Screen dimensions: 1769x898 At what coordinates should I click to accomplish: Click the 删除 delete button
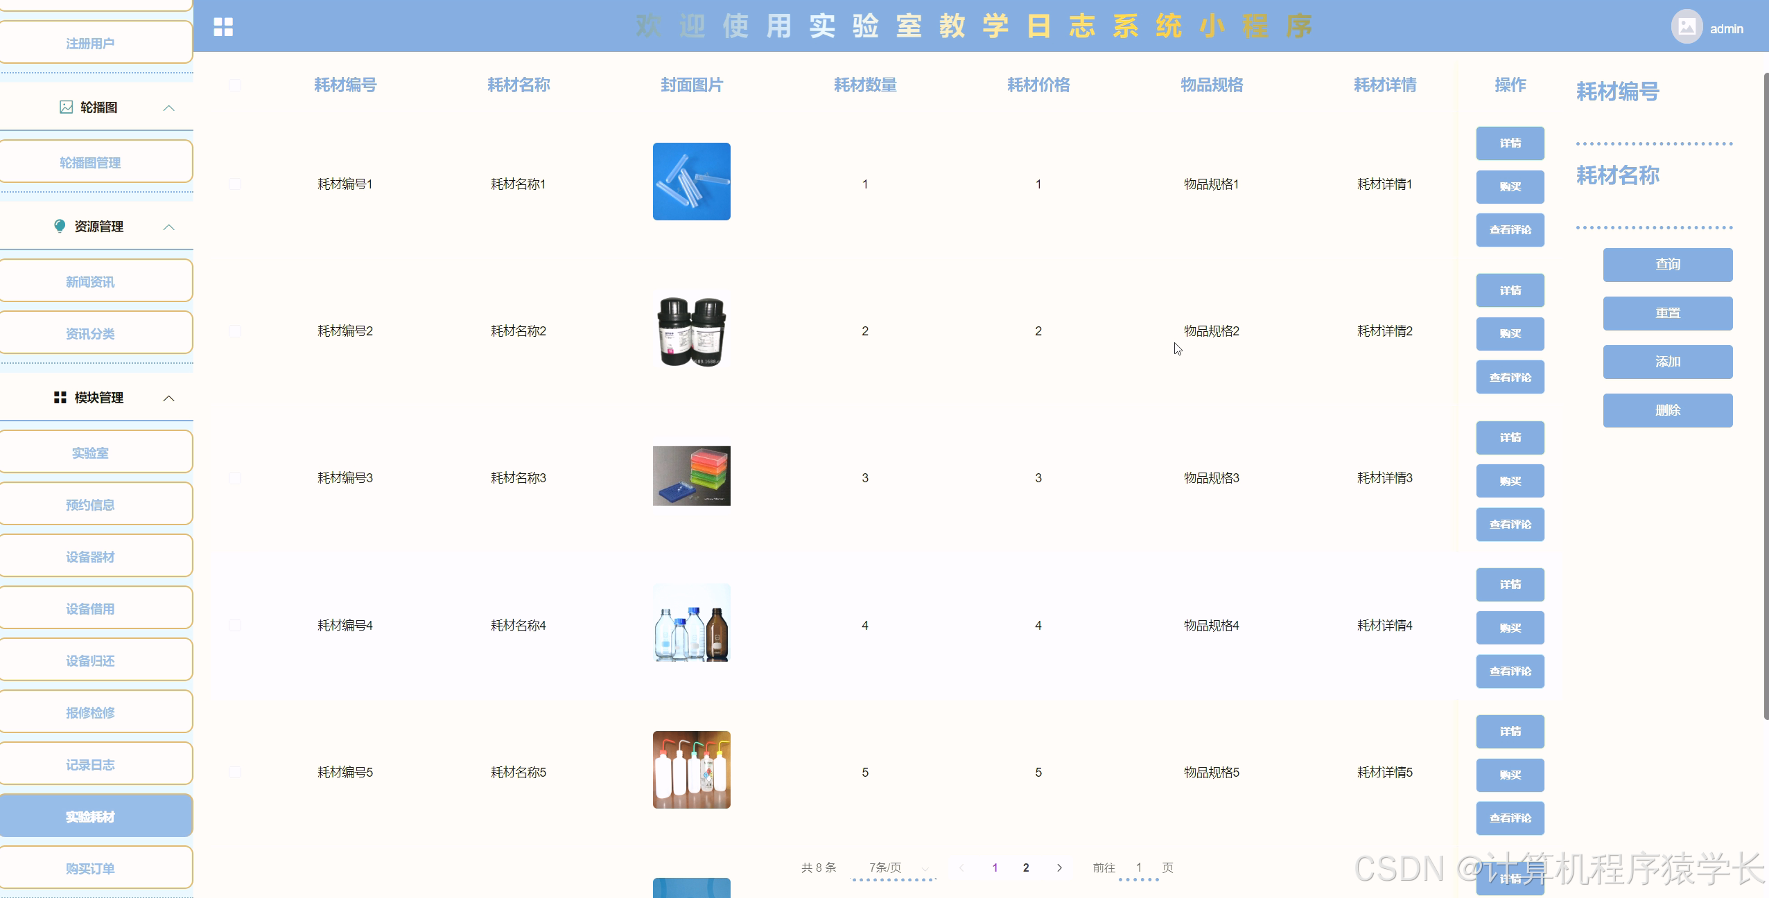(x=1668, y=410)
